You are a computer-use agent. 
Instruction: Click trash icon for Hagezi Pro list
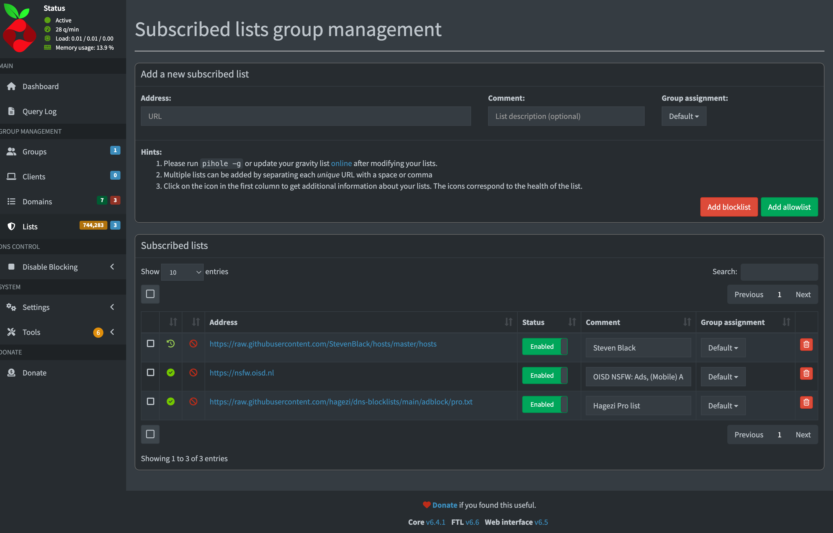coord(806,402)
